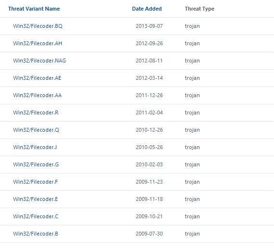Go to Win32/Filecoder.F description
Screen dimensions: 274x249
36,182
